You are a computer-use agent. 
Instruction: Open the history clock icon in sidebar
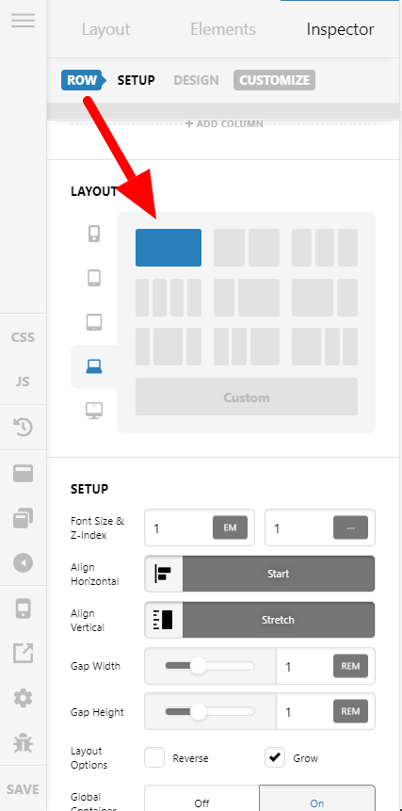(24, 427)
